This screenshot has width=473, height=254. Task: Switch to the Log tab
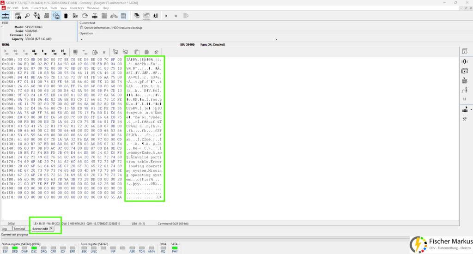click(x=4, y=229)
